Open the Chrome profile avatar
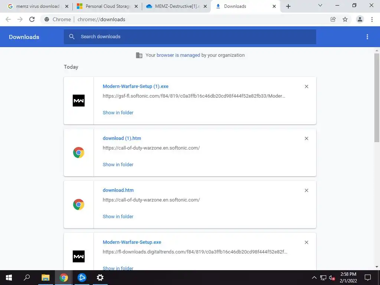 point(360,19)
